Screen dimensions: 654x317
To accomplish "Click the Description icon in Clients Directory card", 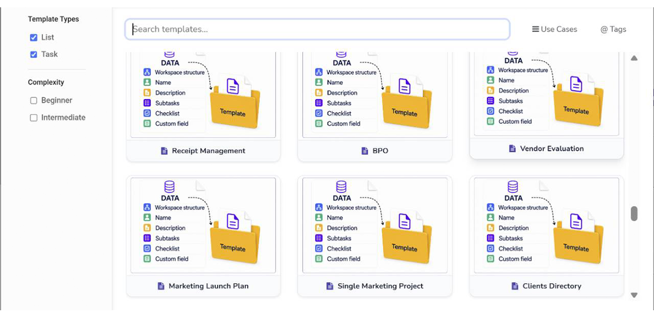I will 490,228.
